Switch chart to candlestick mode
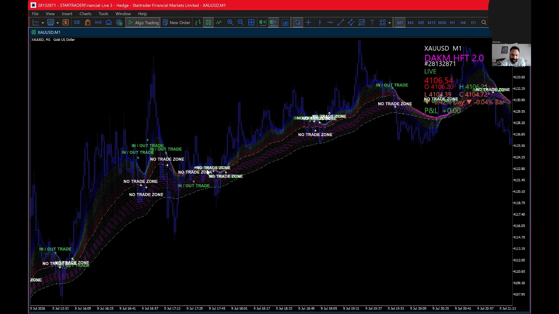 tap(208, 22)
